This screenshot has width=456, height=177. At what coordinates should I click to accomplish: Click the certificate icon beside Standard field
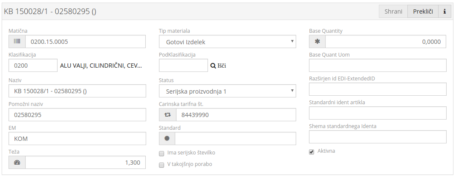pos(167,139)
